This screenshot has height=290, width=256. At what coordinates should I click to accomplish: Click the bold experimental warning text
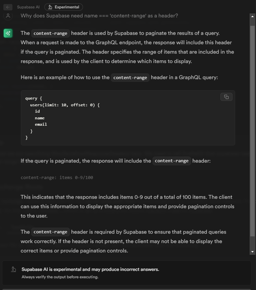pyautogui.click(x=90, y=269)
